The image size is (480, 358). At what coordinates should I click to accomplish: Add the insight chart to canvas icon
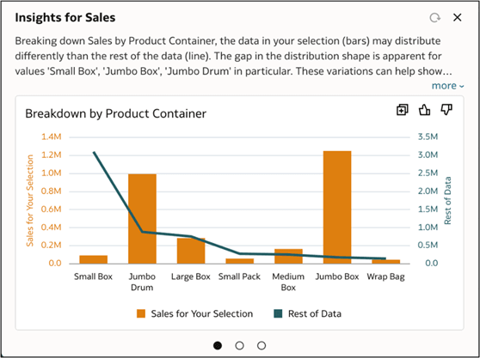(403, 110)
